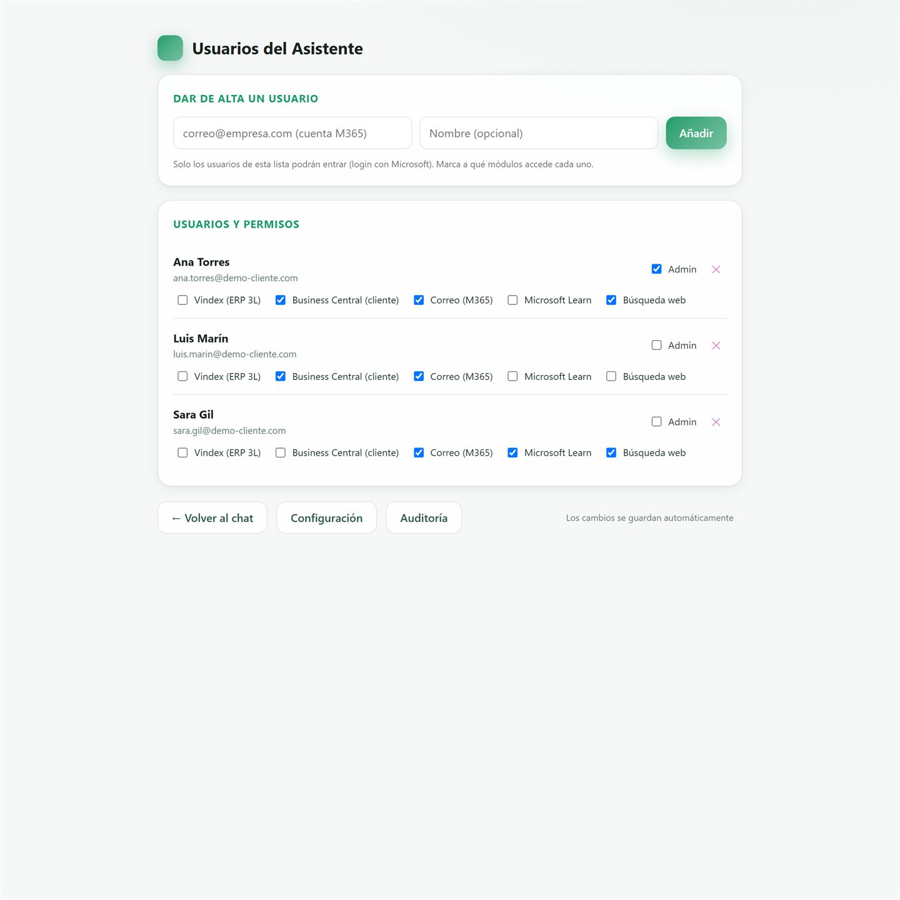Uncheck Correo (M365) for Sara Gil

pyautogui.click(x=419, y=452)
